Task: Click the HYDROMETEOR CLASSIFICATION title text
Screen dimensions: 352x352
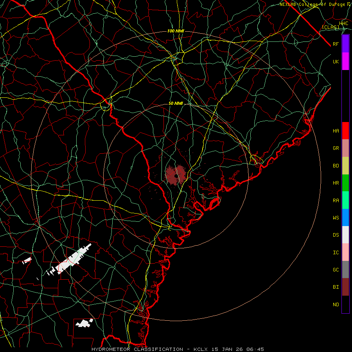Action: 137,349
